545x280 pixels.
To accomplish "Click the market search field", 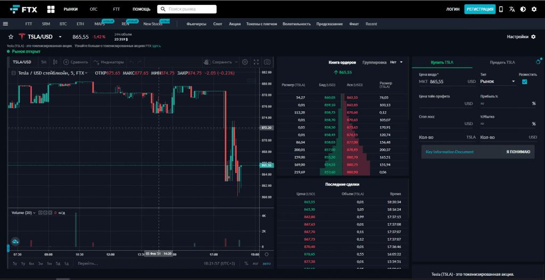I will tap(187, 9).
